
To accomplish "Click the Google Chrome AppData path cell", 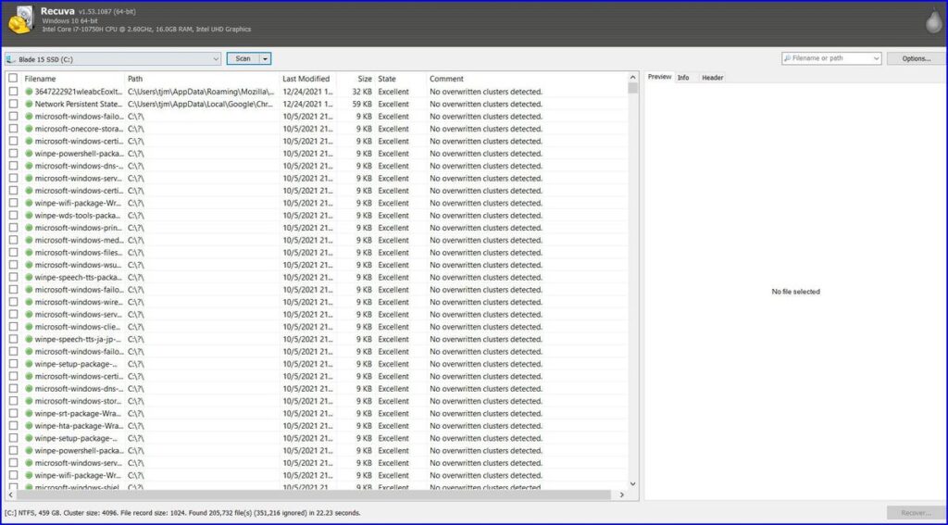I will point(201,104).
